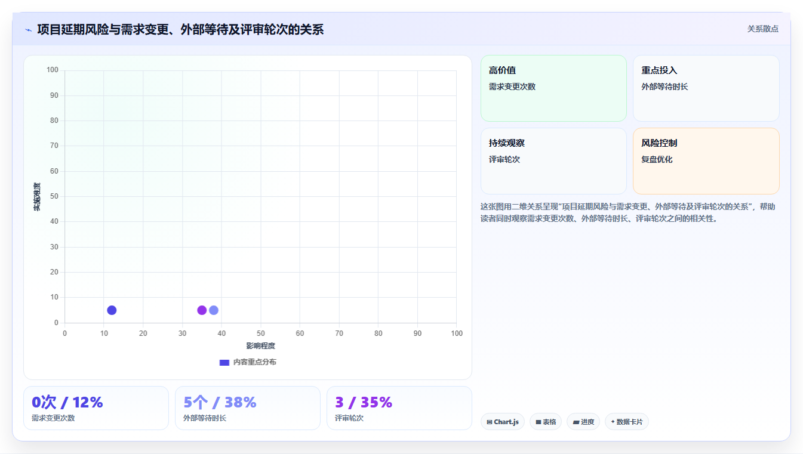The height and width of the screenshot is (454, 803).
Task: Click the 复盘优化 text in 风险控制 card
Action: (x=657, y=159)
